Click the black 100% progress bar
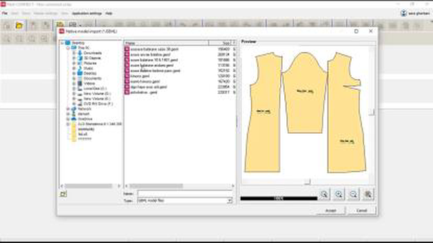 (x=279, y=198)
